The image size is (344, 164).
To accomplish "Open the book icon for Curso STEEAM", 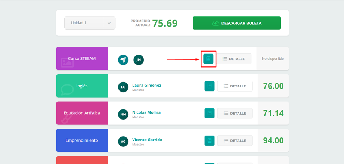I will point(208,59).
